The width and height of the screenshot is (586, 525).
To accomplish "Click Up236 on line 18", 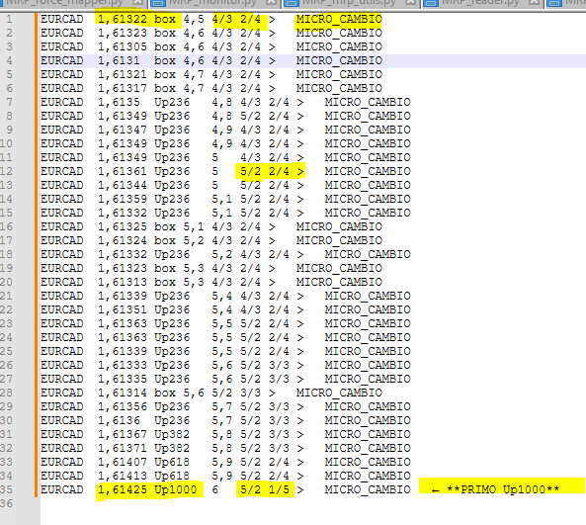I will click(x=172, y=254).
